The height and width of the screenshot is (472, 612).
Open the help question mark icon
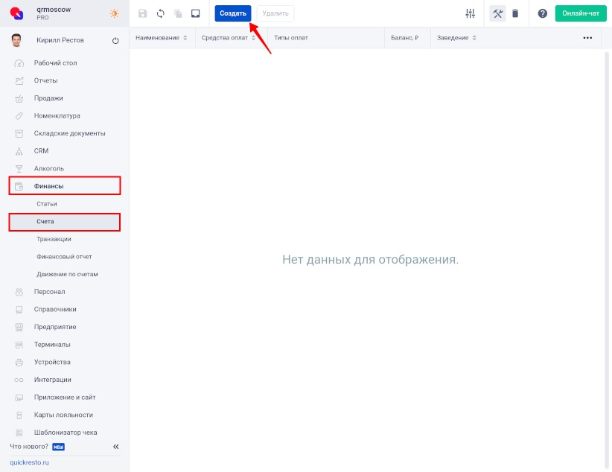tap(543, 13)
